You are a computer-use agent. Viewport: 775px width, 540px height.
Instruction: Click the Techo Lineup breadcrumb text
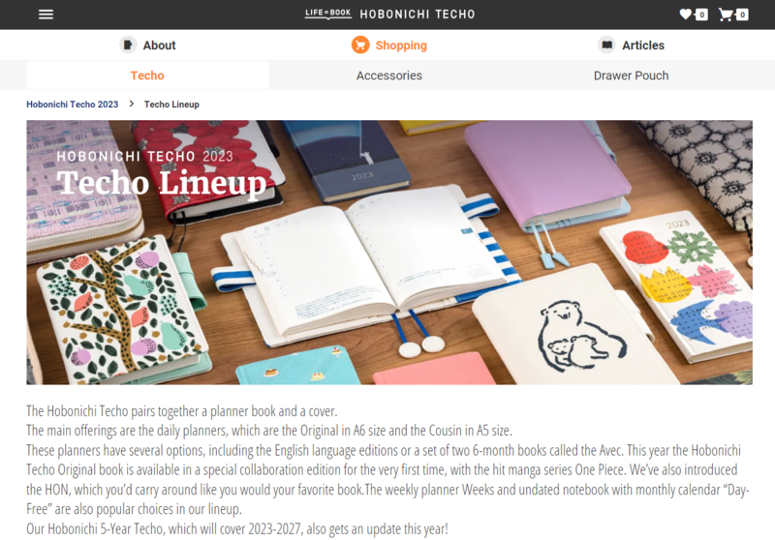pyautogui.click(x=171, y=105)
